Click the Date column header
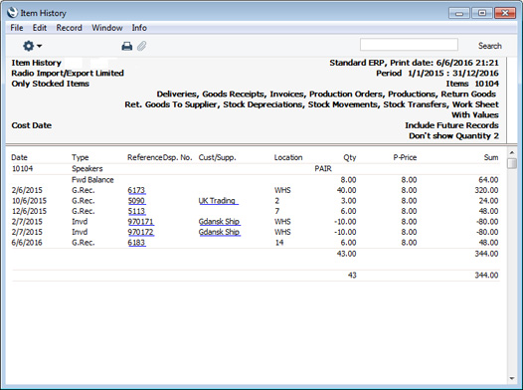This screenshot has width=523, height=390. tap(19, 157)
